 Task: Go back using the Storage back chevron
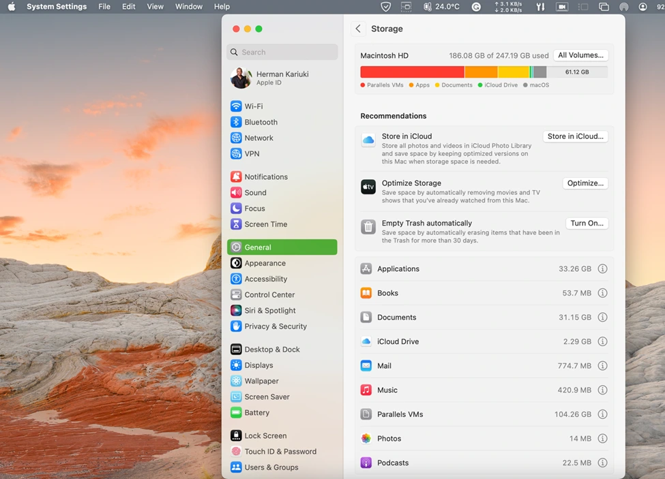[358, 29]
